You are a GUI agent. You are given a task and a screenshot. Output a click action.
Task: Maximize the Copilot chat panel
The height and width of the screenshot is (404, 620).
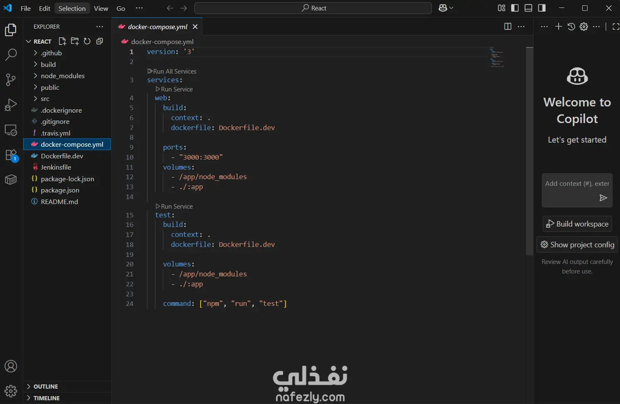coord(616,27)
